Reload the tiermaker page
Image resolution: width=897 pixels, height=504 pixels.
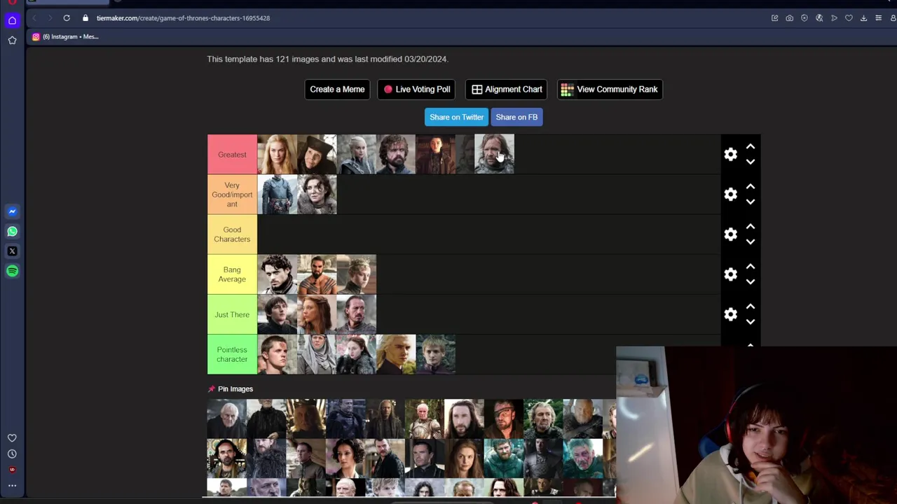click(x=67, y=18)
